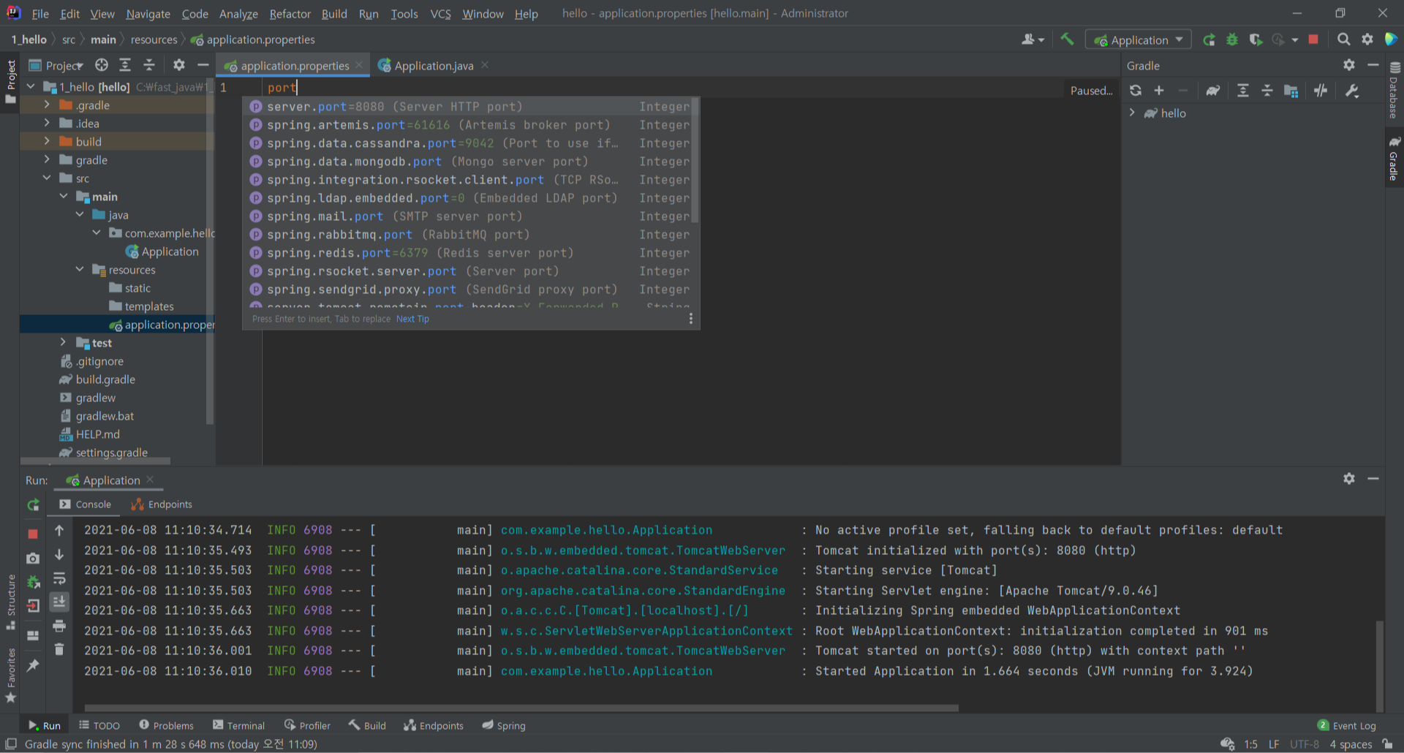Viewport: 1404px width, 753px height.
Task: Clear all console output trash icon
Action: pyautogui.click(x=59, y=649)
